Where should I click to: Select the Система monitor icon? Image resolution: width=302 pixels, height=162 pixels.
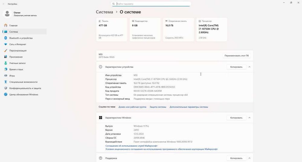coord(5,32)
